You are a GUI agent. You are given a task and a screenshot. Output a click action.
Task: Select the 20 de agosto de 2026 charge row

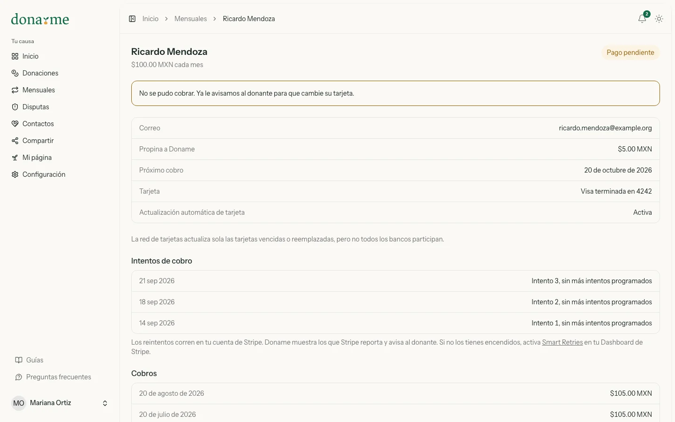tap(396, 393)
